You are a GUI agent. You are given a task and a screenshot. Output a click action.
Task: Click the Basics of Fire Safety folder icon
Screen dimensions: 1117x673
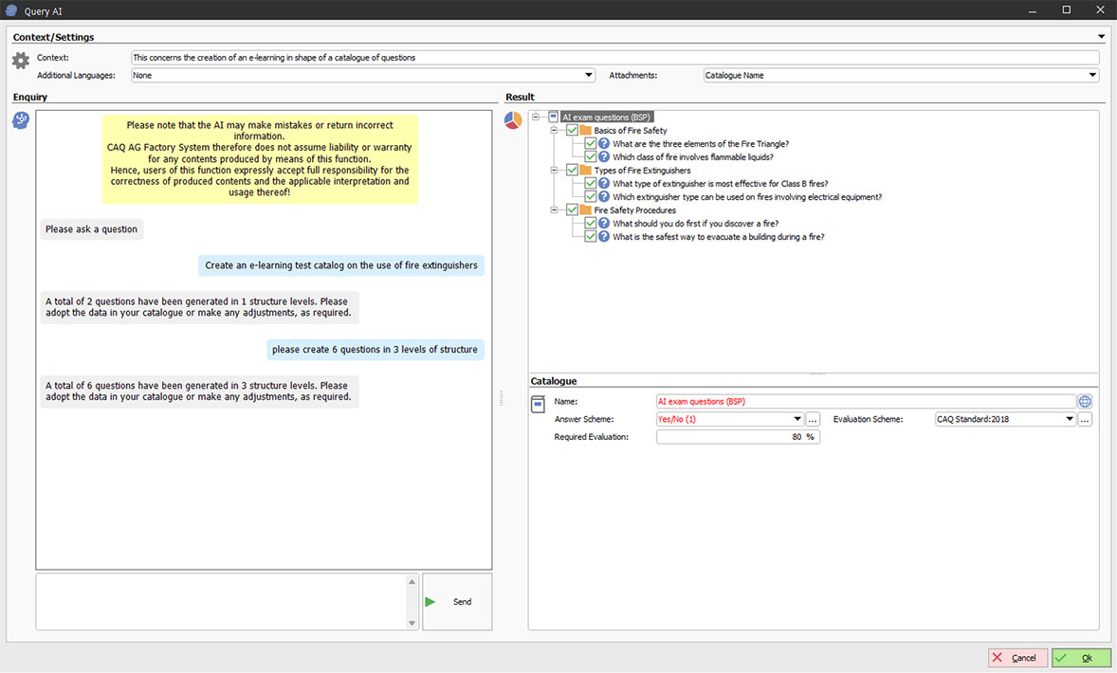pyautogui.click(x=585, y=131)
